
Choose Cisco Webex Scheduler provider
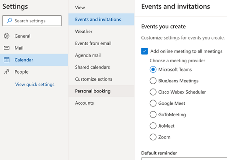[153, 92]
